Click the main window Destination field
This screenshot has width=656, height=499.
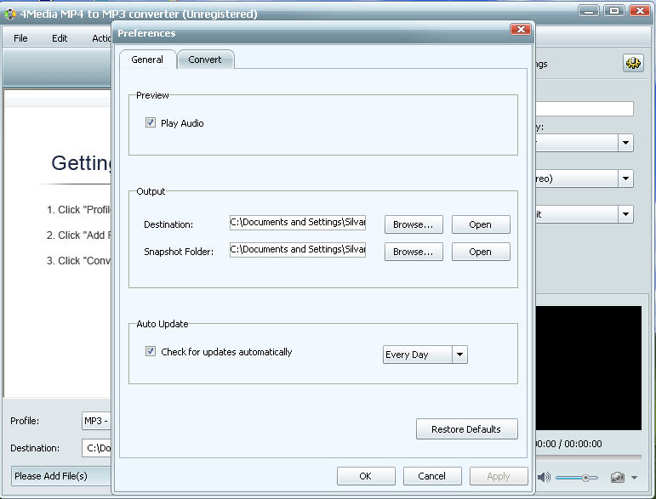click(97, 448)
